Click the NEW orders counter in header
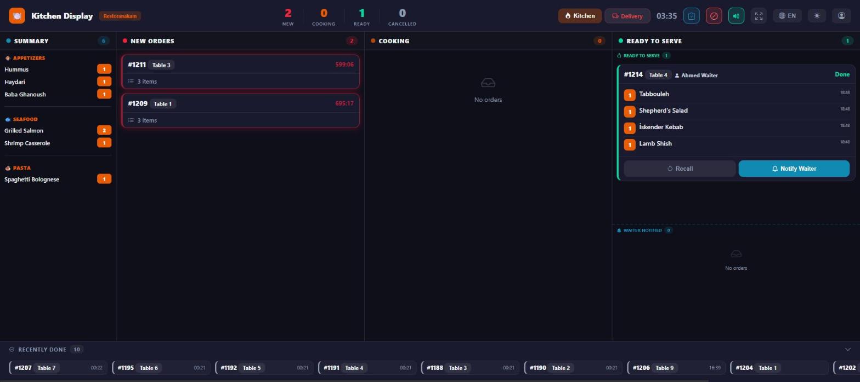This screenshot has width=860, height=382. [288, 16]
